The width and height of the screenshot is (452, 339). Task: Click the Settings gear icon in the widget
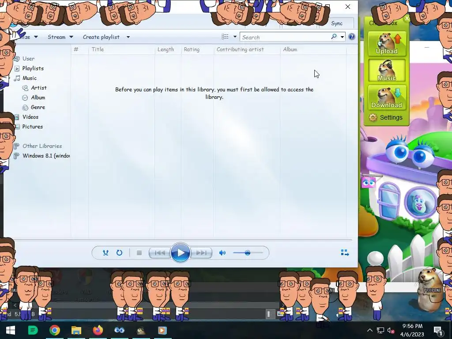pyautogui.click(x=373, y=117)
